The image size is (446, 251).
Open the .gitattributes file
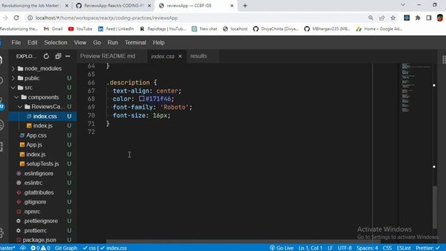tap(39, 192)
